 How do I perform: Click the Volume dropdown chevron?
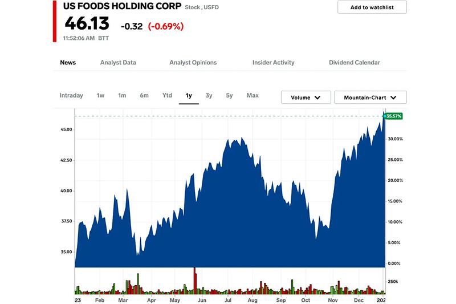[317, 98]
